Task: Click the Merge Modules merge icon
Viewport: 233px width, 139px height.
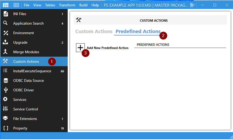Action: 5,51
